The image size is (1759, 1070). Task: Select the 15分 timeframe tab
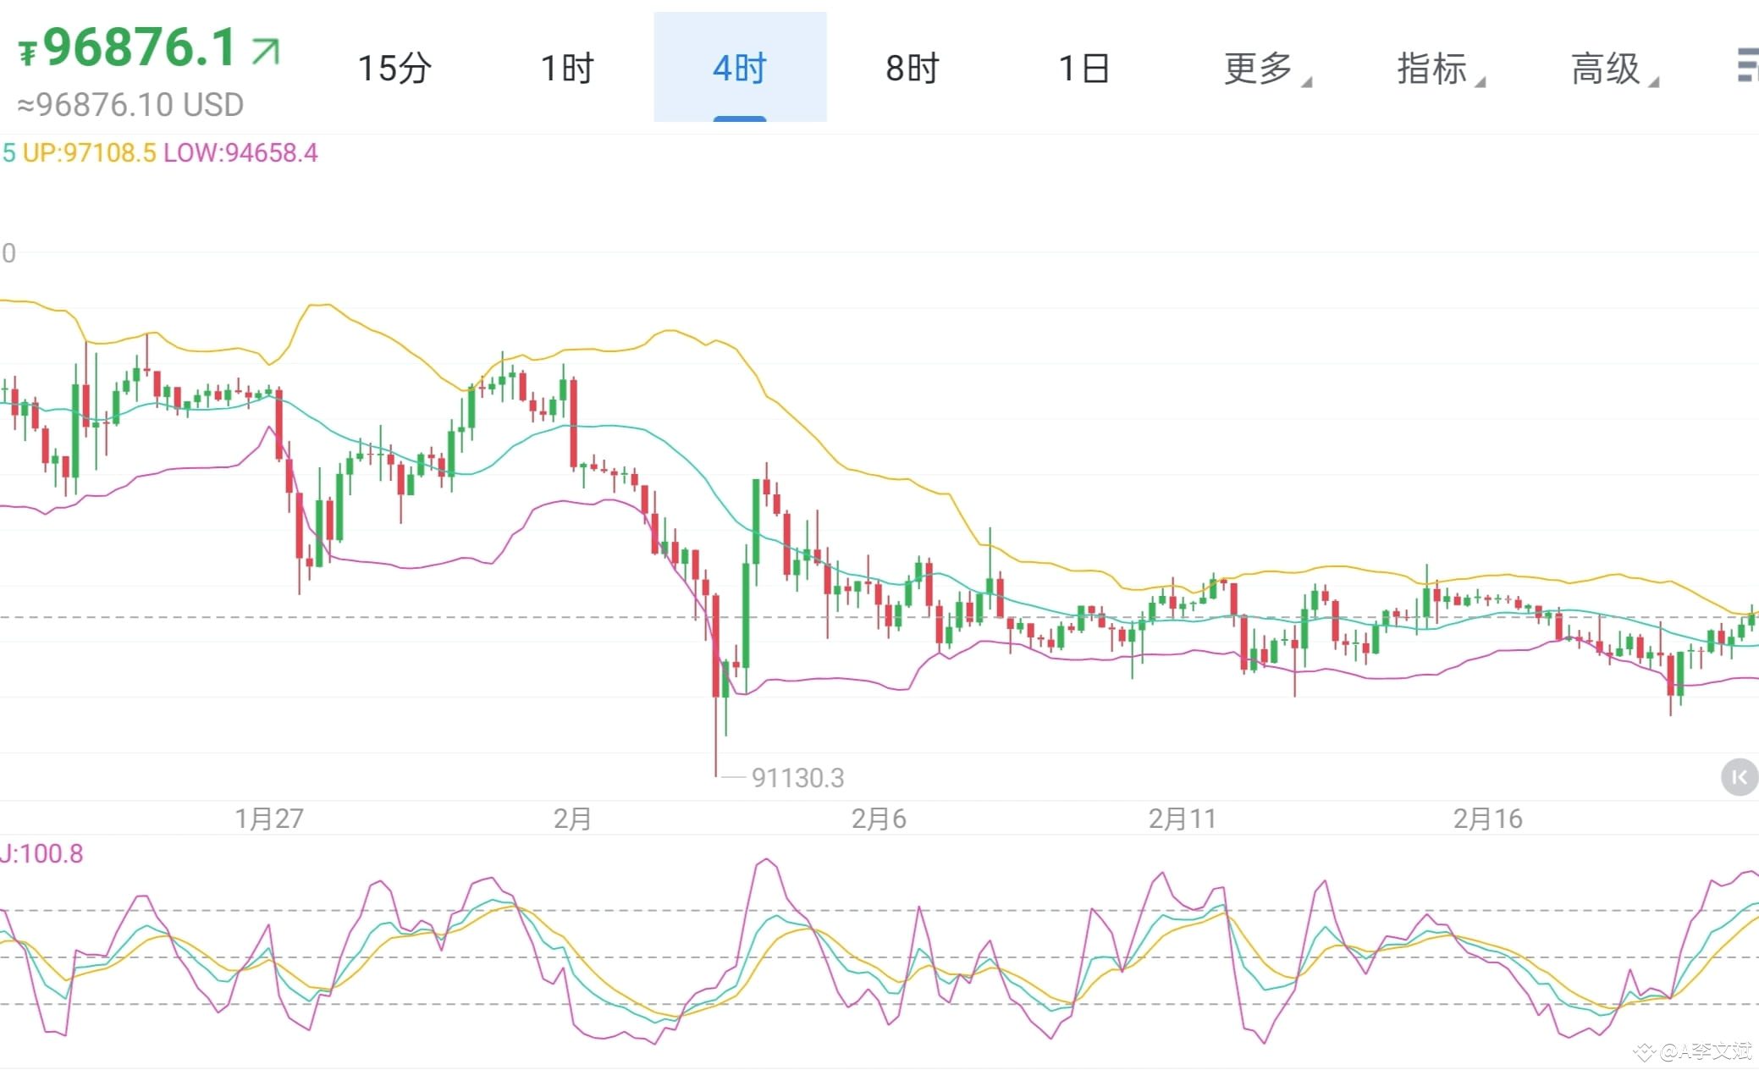(394, 68)
